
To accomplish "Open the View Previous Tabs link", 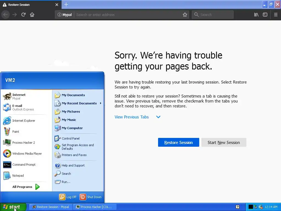I will (x=131, y=117).
